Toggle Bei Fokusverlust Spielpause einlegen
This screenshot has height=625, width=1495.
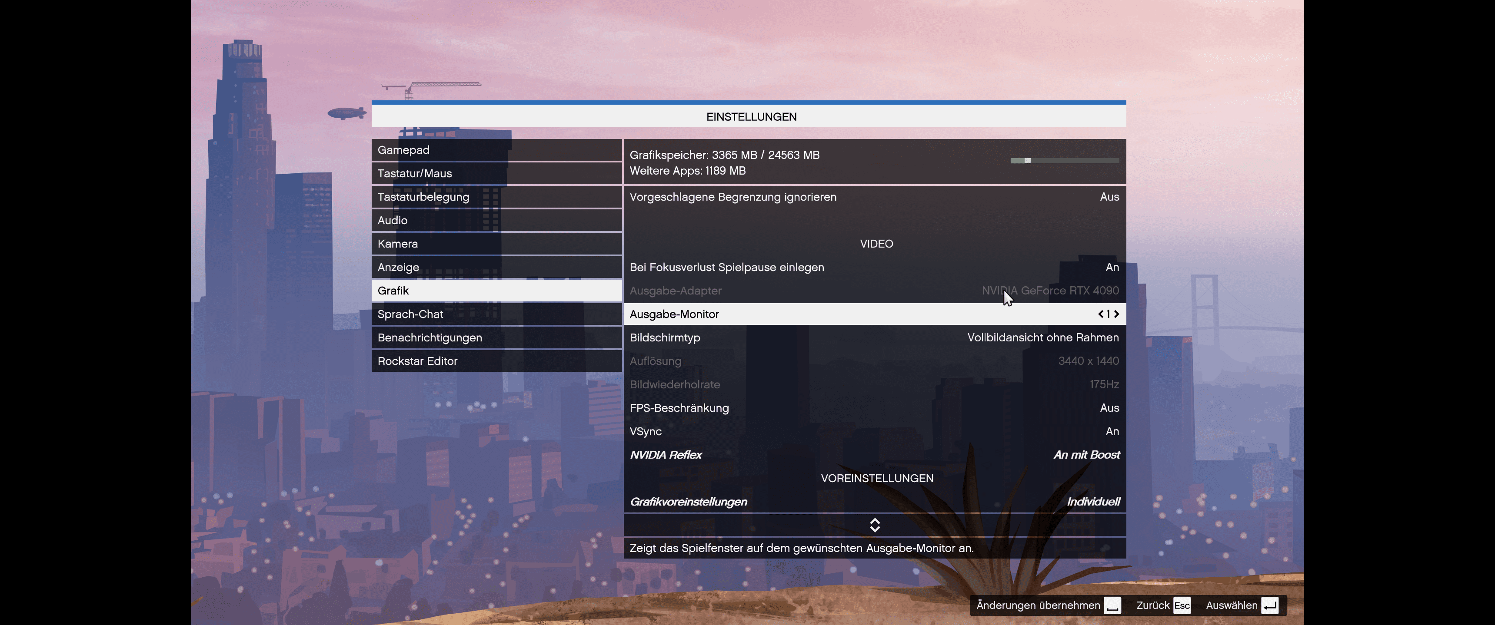coord(875,267)
